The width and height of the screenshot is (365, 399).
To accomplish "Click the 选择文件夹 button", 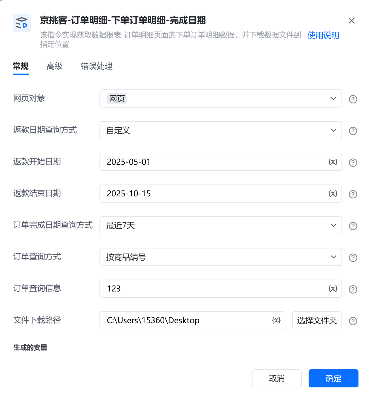I will point(317,320).
